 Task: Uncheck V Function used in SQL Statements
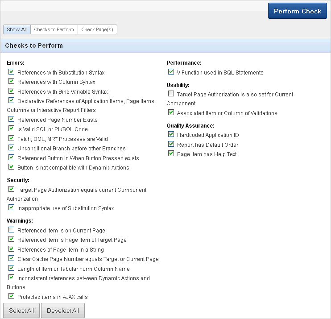pyautogui.click(x=171, y=72)
